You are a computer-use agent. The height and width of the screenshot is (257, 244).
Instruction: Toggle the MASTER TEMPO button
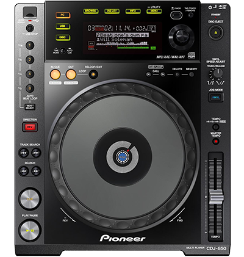[216, 141]
